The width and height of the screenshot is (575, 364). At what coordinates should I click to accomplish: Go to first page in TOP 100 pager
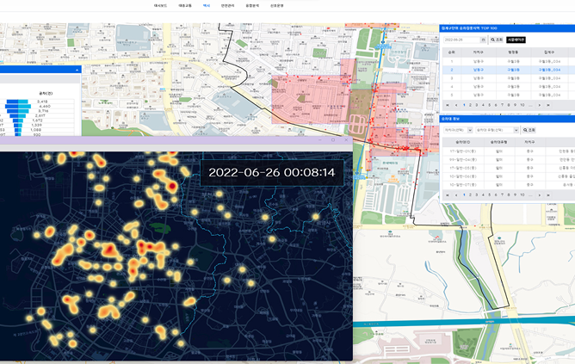pyautogui.click(x=448, y=105)
